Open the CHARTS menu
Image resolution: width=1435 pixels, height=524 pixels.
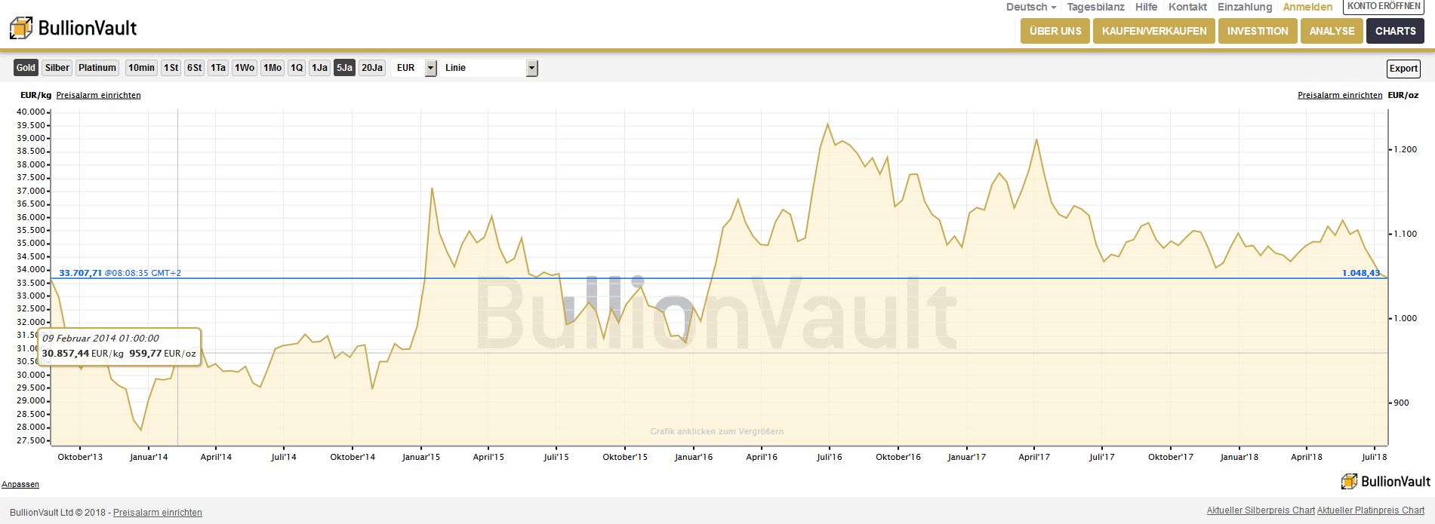[1395, 31]
